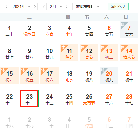Click the 返回今天 button
This screenshot has height=130, width=138.
pos(118,7)
